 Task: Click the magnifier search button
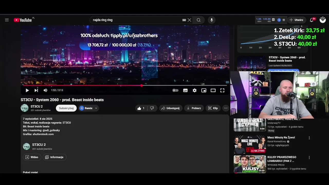(x=198, y=20)
